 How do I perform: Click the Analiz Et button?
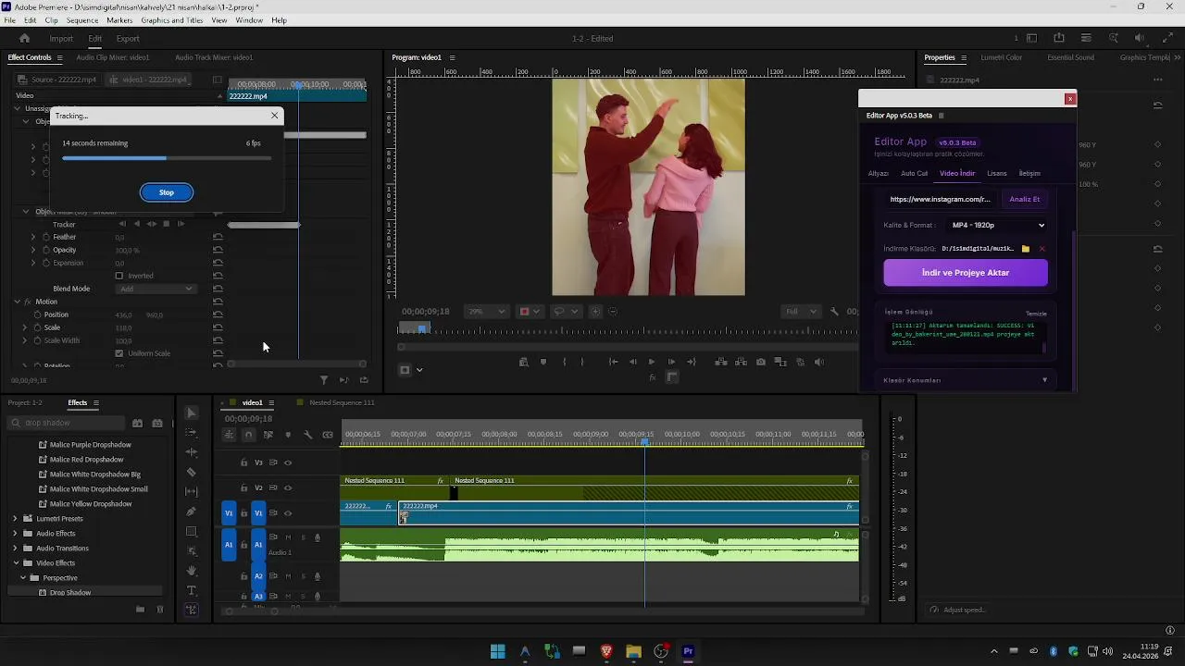pyautogui.click(x=1025, y=199)
